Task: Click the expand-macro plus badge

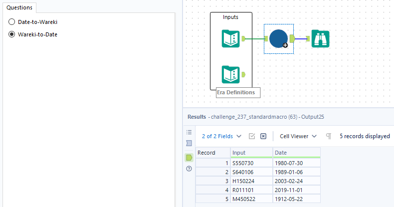Action: click(285, 45)
